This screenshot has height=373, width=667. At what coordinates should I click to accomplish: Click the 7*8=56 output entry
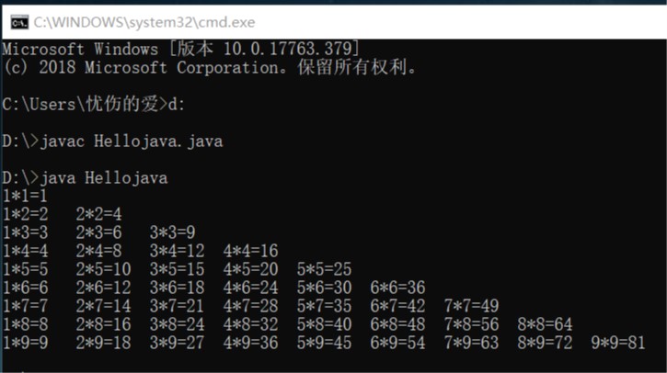471,324
